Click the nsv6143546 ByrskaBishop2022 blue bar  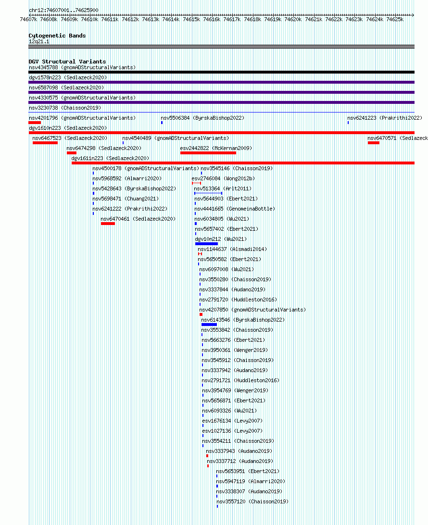click(209, 325)
